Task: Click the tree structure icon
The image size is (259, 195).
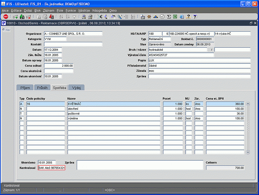Action: tap(133, 17)
